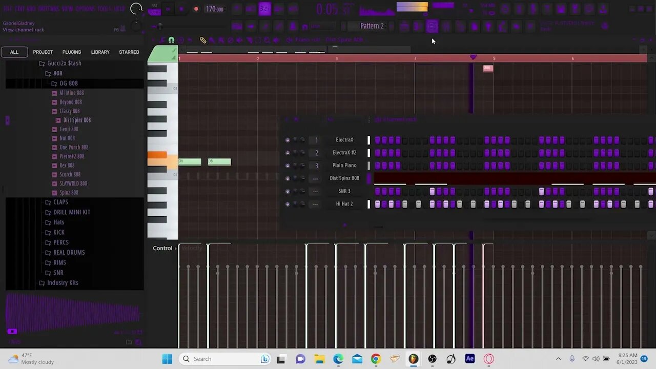Screen dimensions: 656x369
Task: Select the Dist Spinz 808 sample
Action: coord(73,120)
